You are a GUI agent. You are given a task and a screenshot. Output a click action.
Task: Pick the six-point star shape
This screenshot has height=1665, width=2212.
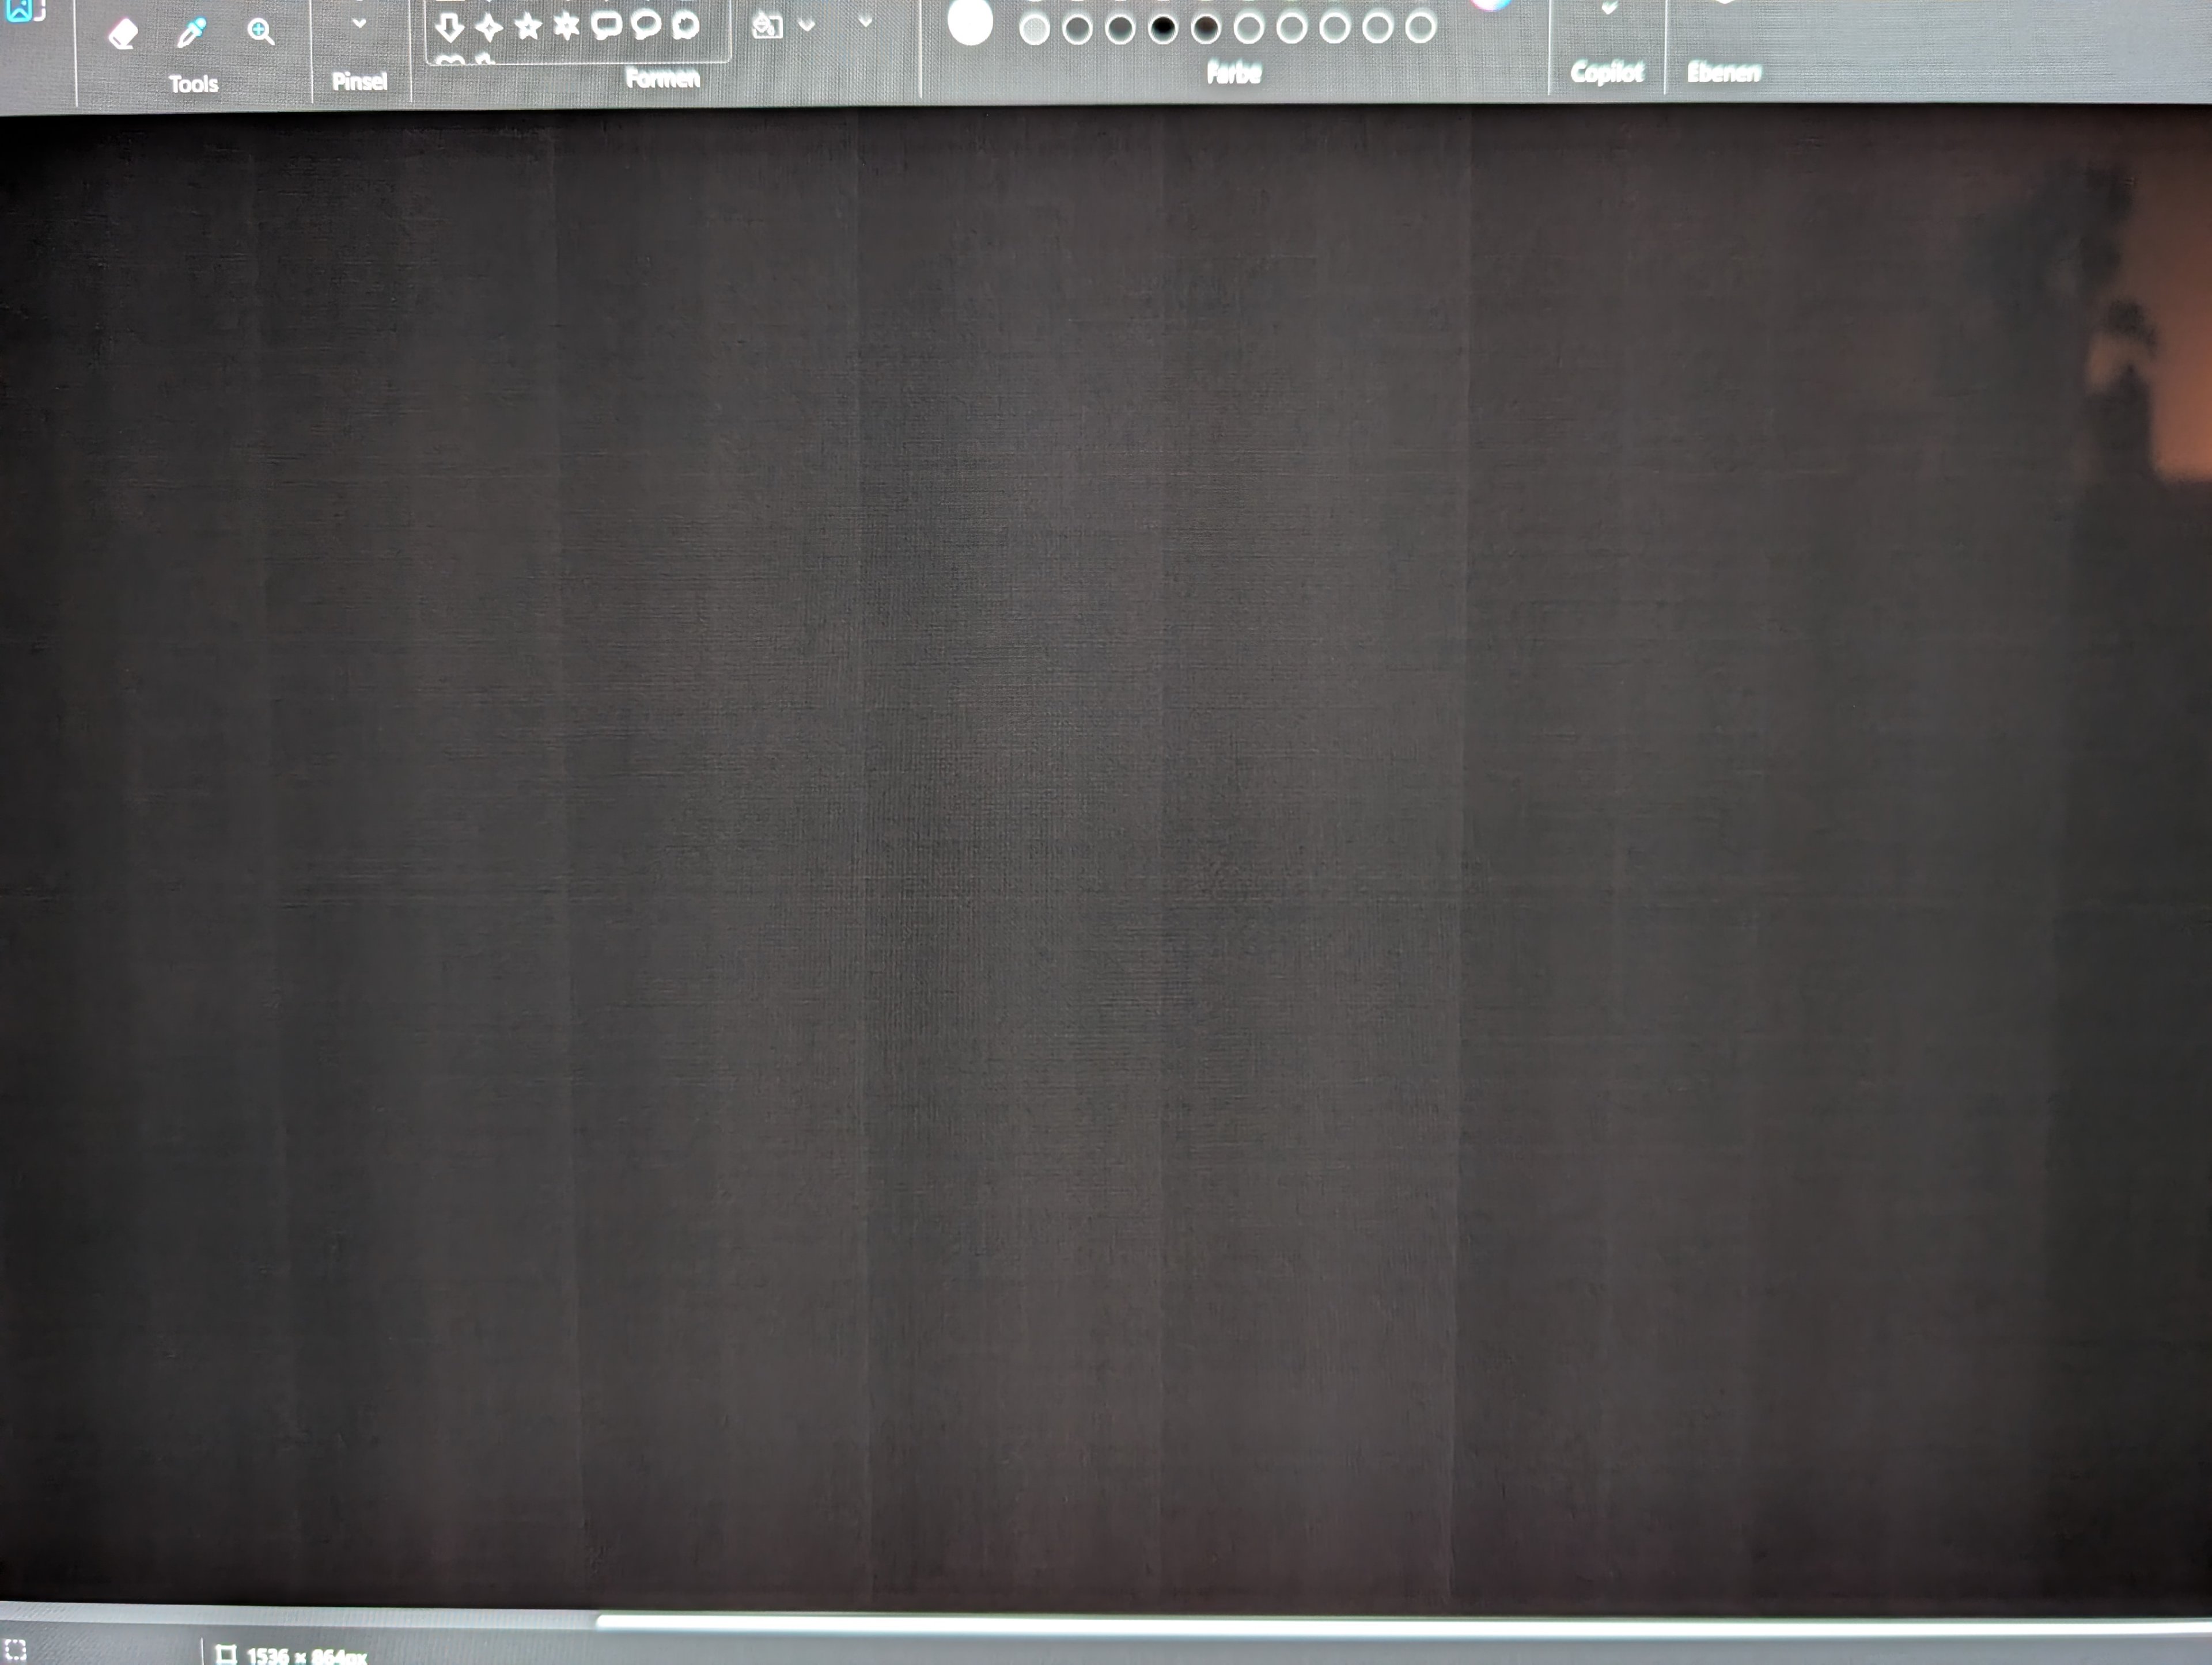point(567,26)
